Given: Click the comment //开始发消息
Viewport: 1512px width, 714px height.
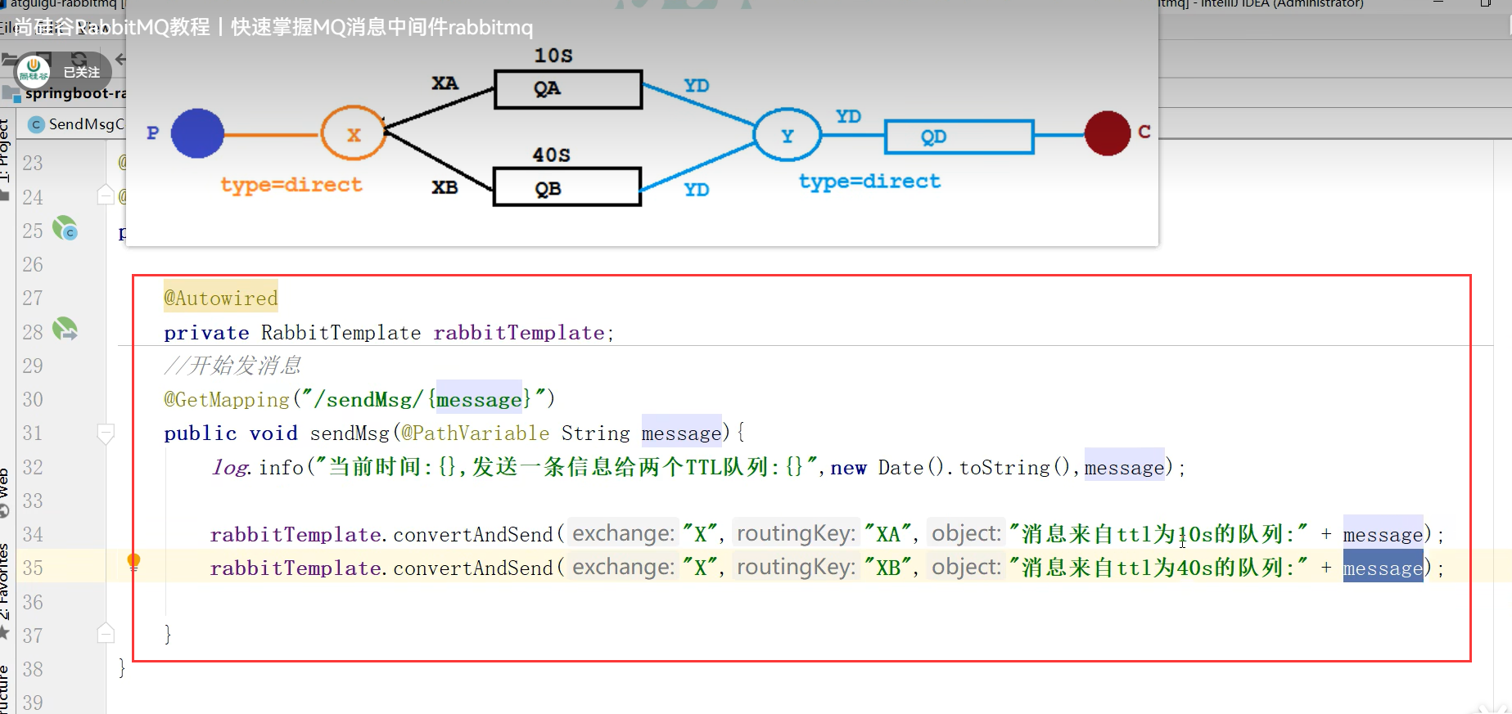Looking at the screenshot, I should [x=232, y=365].
